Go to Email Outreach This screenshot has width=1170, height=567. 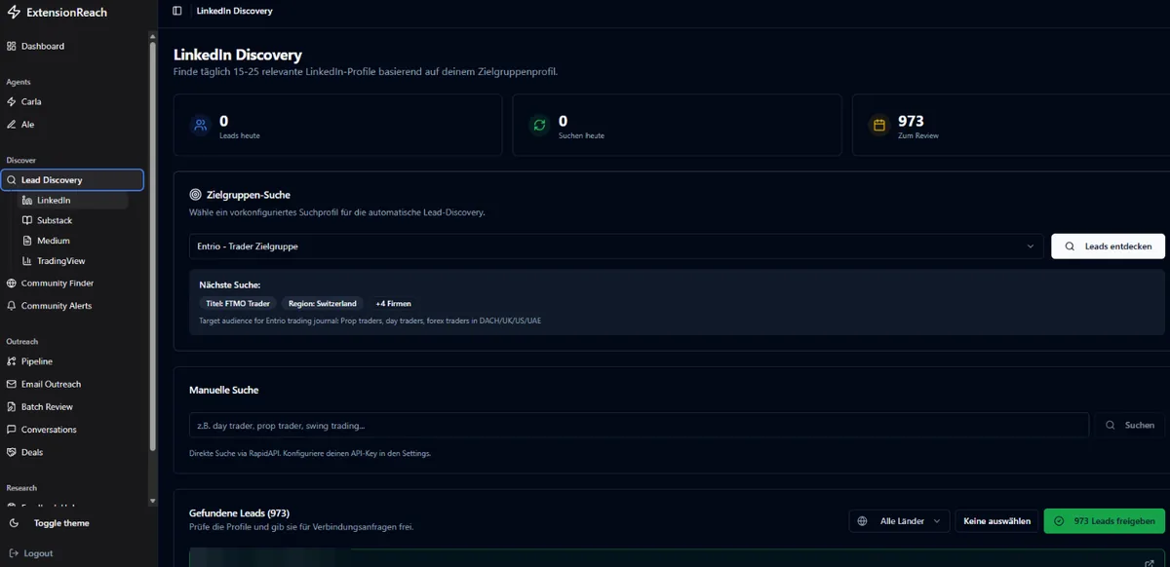(x=51, y=384)
